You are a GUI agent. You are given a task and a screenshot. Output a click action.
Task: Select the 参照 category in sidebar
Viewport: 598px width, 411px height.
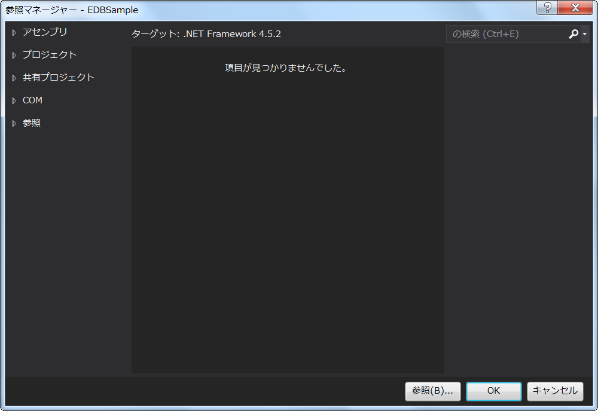(32, 124)
